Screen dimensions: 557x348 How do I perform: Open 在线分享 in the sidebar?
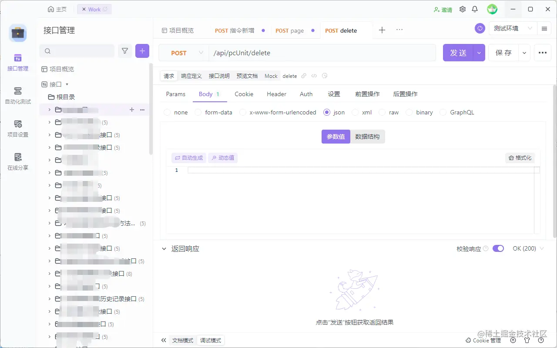[18, 162]
